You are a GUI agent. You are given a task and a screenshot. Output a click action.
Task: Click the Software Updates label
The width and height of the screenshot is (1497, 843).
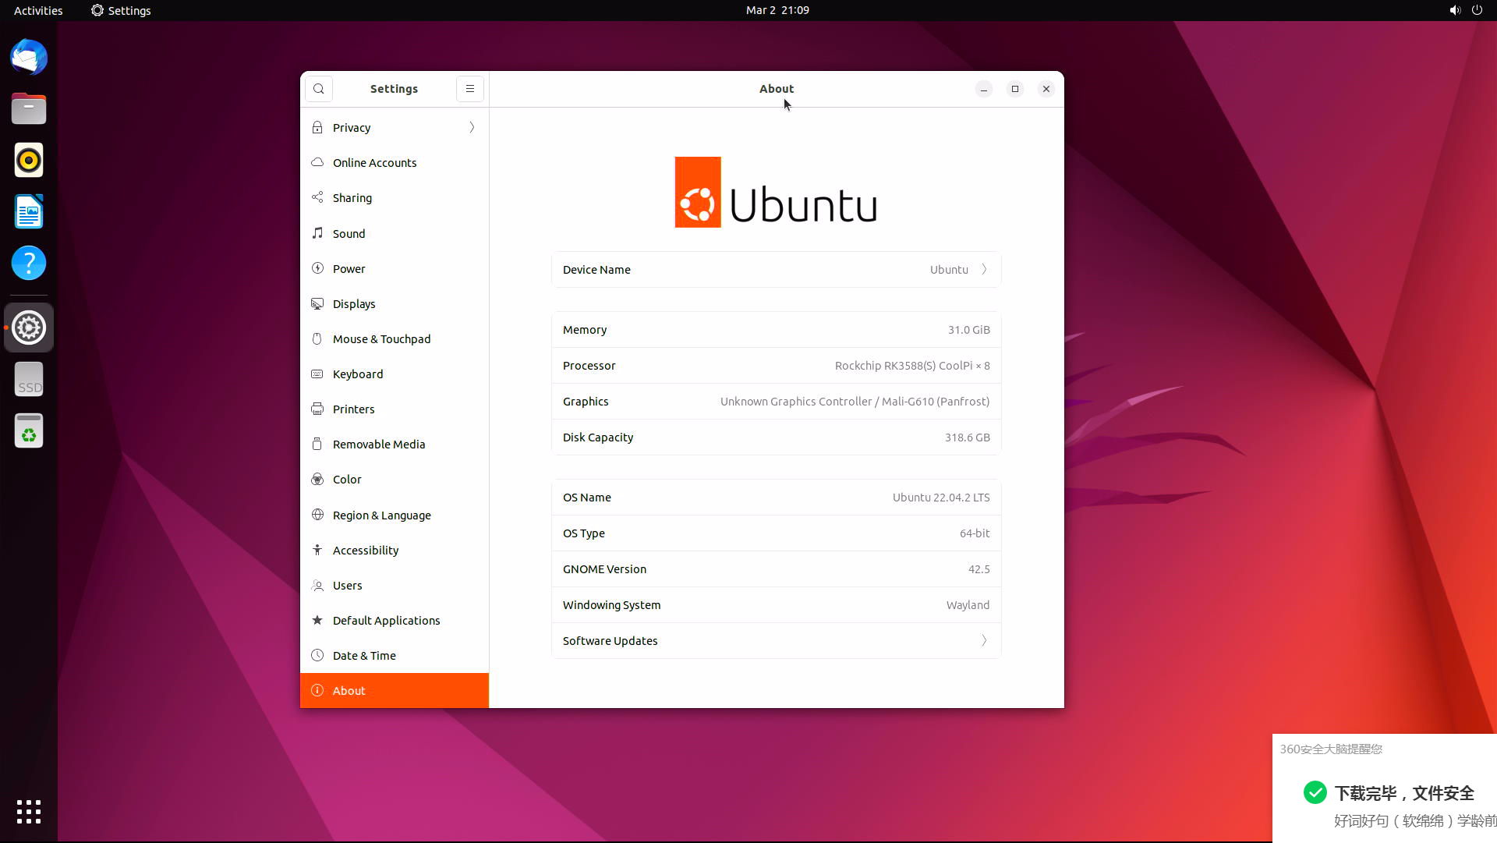pos(610,641)
